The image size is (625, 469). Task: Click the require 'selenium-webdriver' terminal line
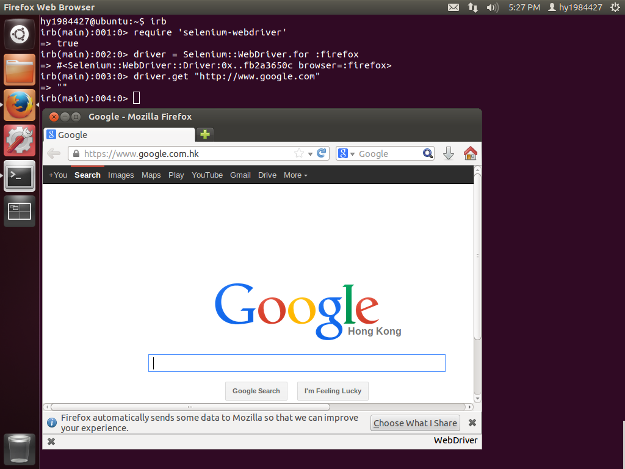[164, 32]
